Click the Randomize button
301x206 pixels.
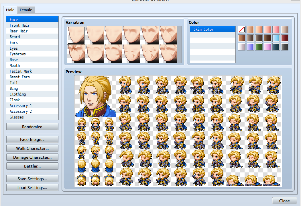pos(32,127)
